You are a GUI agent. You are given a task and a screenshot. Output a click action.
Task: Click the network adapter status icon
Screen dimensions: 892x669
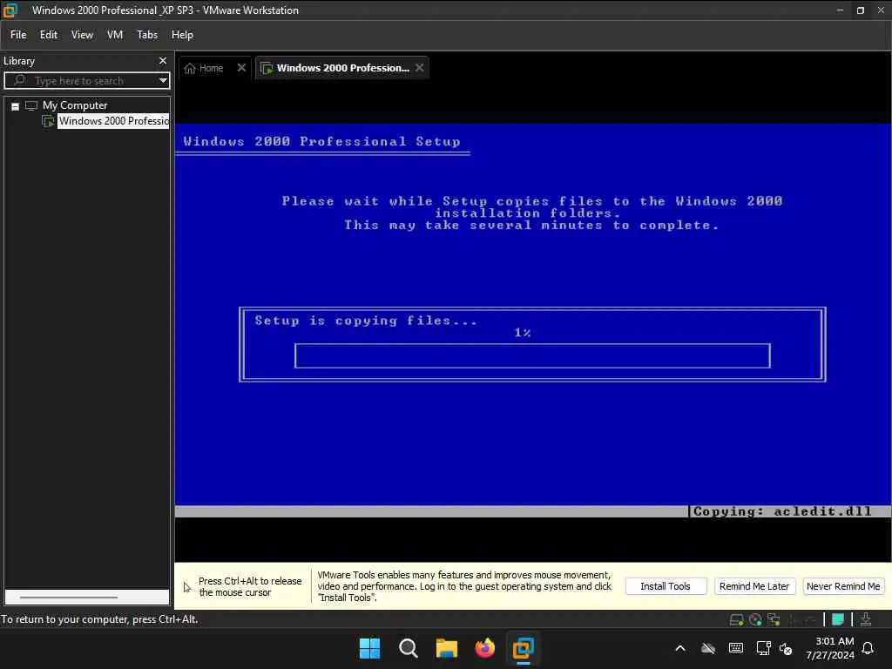774,619
